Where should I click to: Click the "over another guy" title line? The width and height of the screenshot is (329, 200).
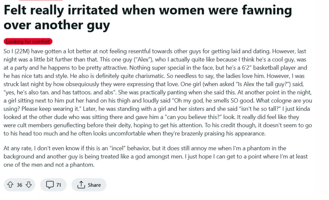(57, 25)
